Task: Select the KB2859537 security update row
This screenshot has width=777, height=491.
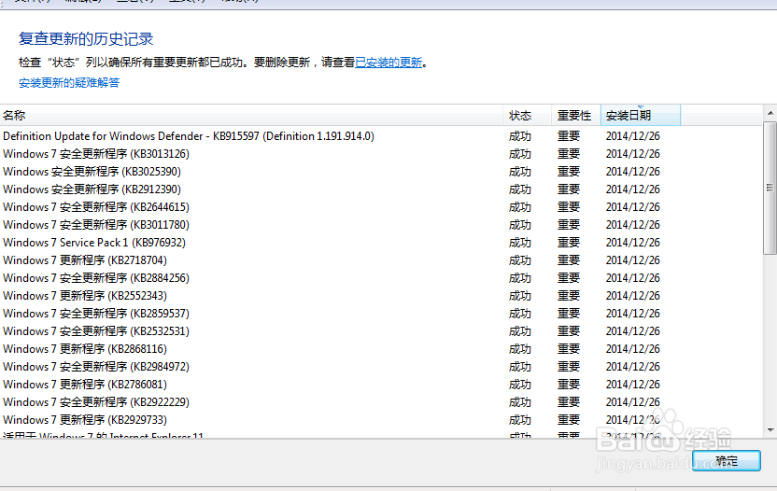Action: click(381, 314)
